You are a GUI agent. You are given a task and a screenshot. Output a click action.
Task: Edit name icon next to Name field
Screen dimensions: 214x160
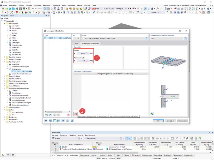[146, 38]
